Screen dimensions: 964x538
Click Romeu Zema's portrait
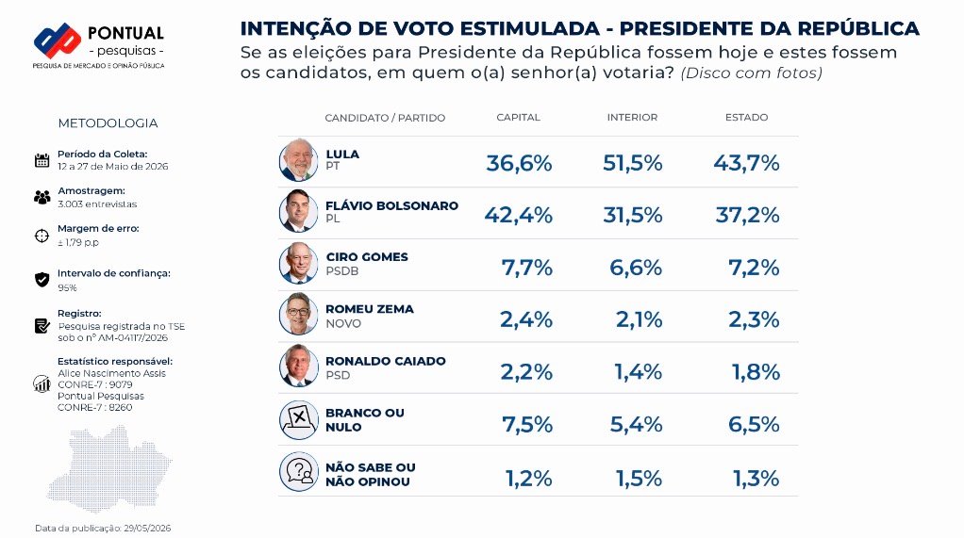[299, 315]
